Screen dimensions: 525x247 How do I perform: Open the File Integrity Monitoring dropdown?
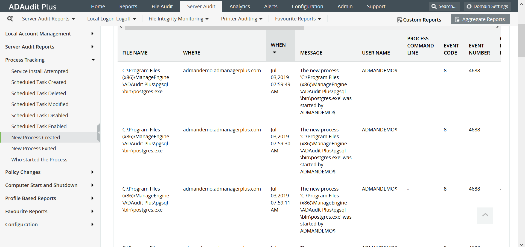(x=179, y=19)
